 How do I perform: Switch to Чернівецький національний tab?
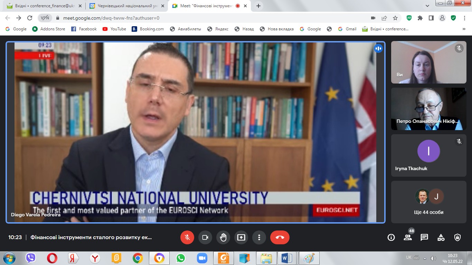[x=126, y=6]
